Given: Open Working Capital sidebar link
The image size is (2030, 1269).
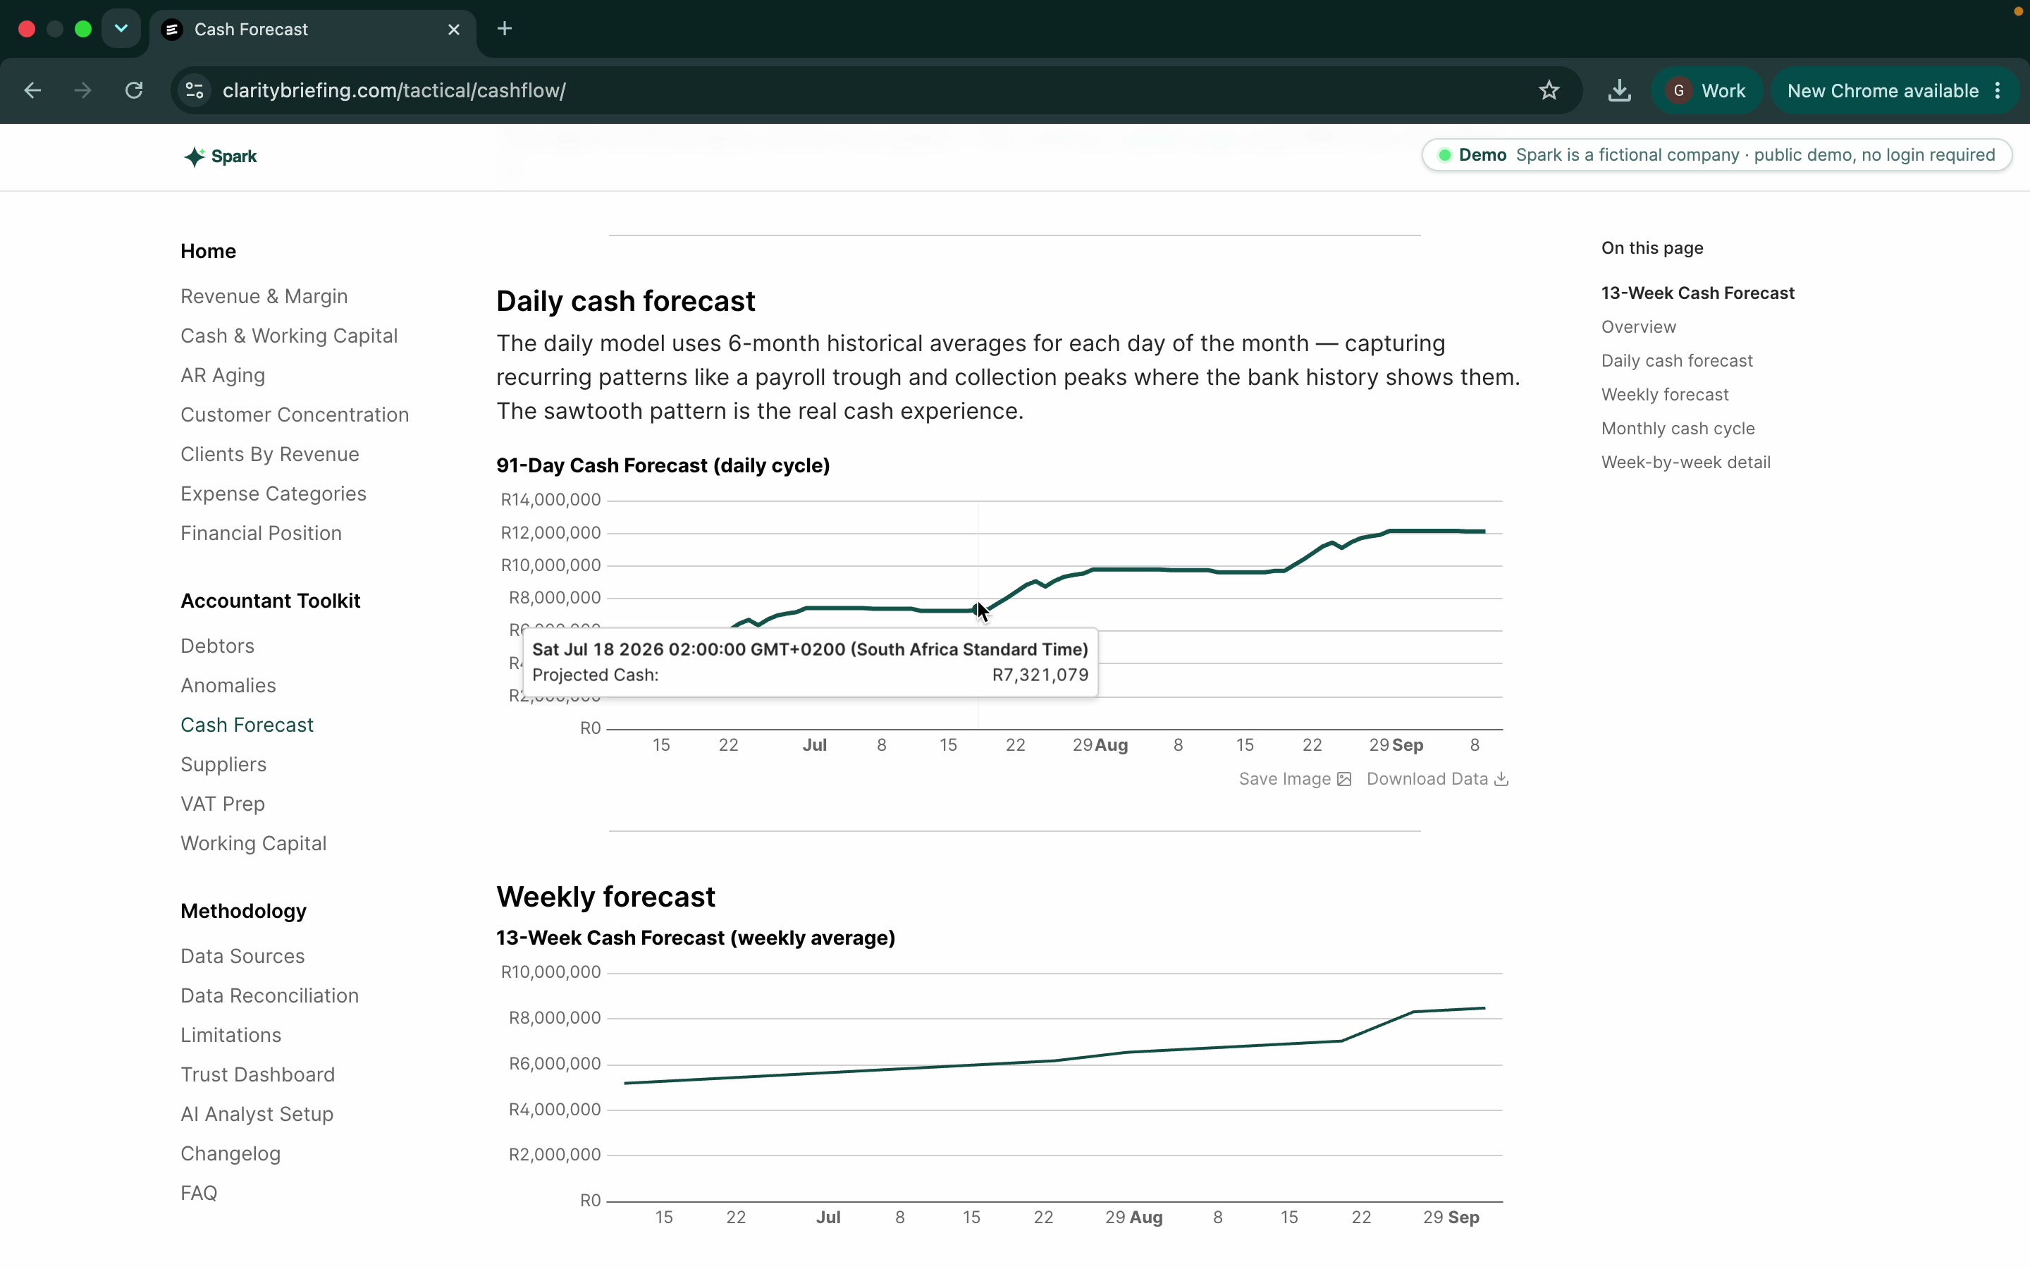Looking at the screenshot, I should point(253,842).
